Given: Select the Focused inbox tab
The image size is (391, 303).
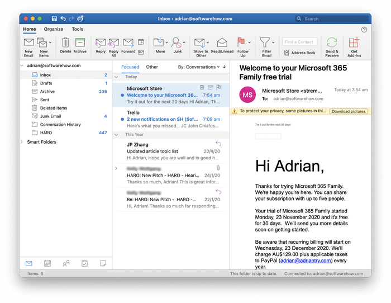Looking at the screenshot, I should point(130,67).
